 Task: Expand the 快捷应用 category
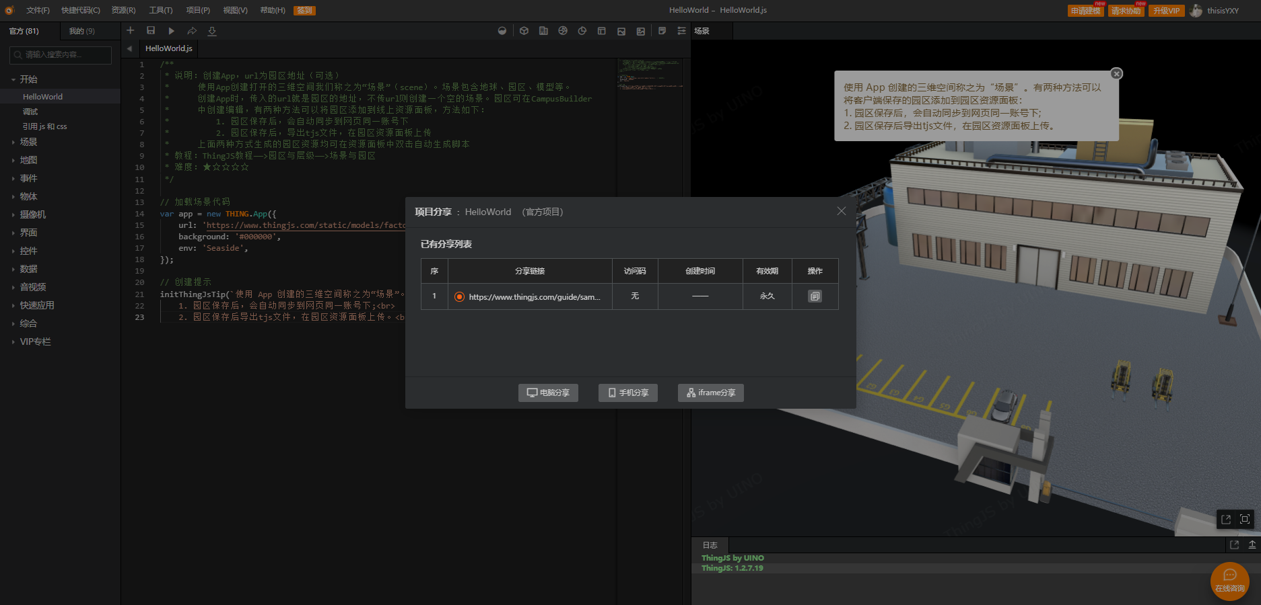[x=13, y=305]
